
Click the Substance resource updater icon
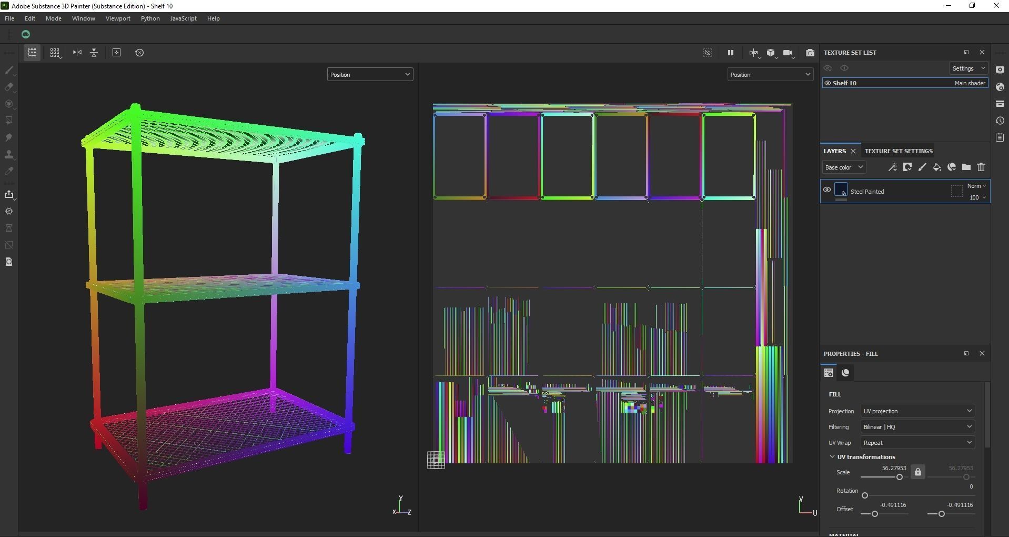(9, 211)
